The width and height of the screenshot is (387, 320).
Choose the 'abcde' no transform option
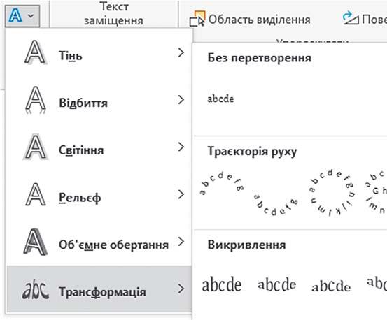pos(220,99)
